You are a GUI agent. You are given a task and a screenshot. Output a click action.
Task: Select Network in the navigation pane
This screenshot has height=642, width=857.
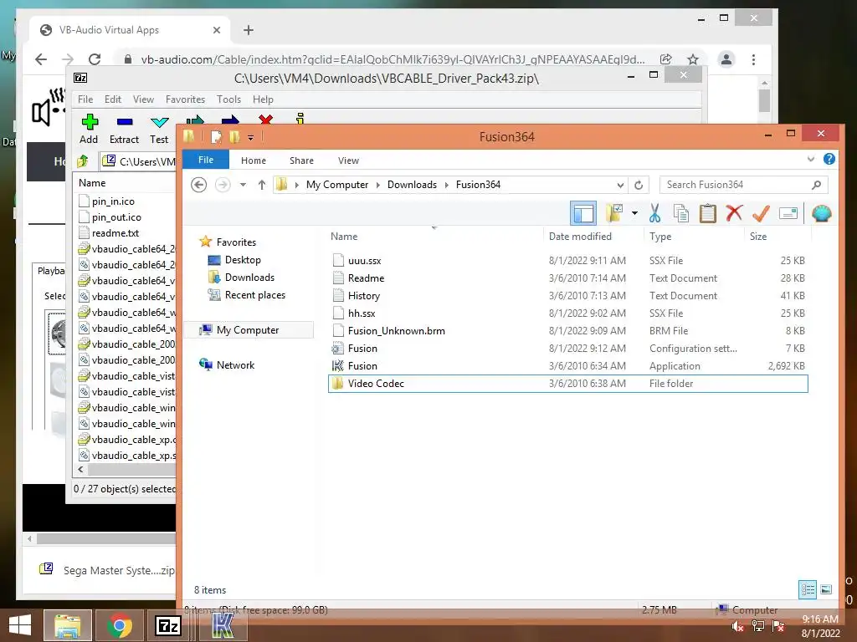pyautogui.click(x=235, y=364)
